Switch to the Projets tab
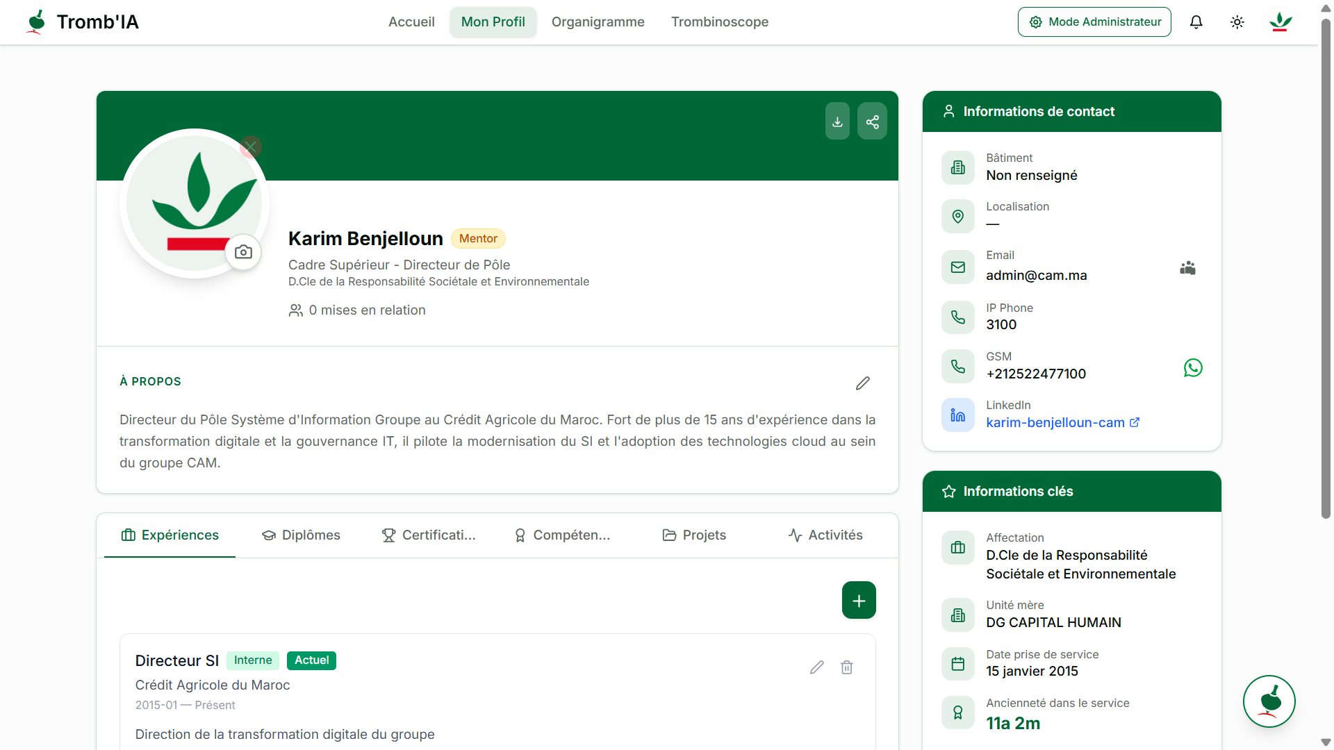Screen dimensions: 1334x750 click(694, 535)
